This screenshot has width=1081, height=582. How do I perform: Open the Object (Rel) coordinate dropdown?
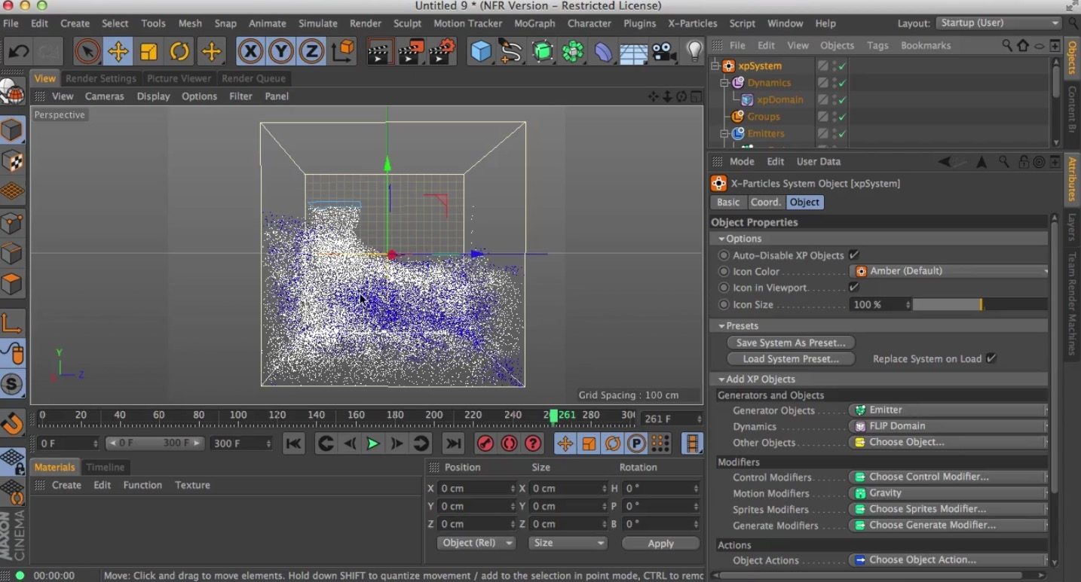tap(476, 543)
